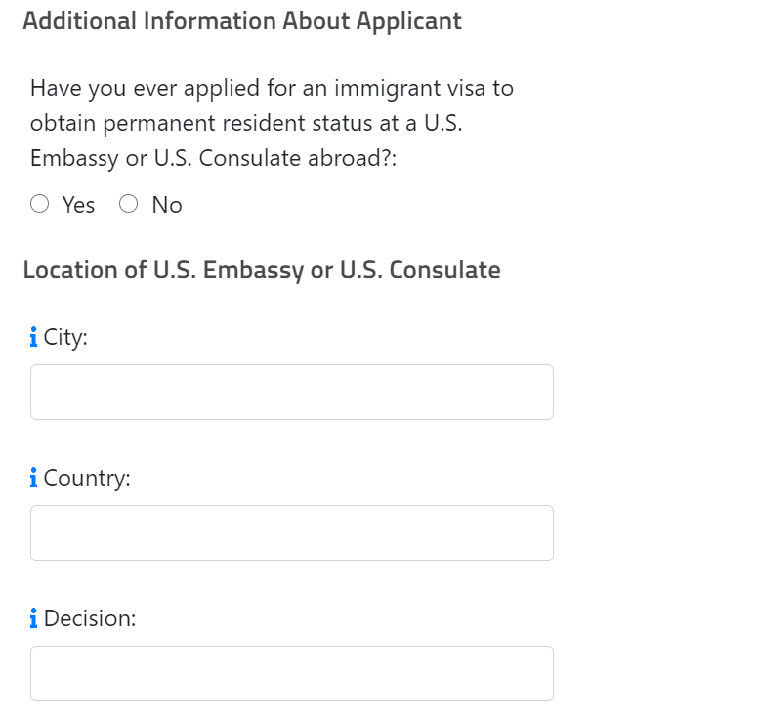
Task: Focus the Country text field
Action: (292, 532)
